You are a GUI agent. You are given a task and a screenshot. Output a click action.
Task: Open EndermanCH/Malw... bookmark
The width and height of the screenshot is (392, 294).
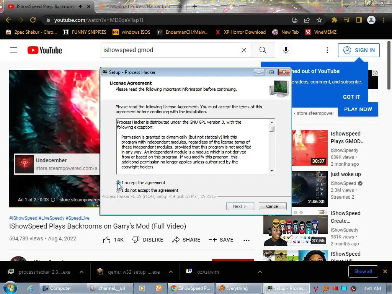[x=183, y=32]
